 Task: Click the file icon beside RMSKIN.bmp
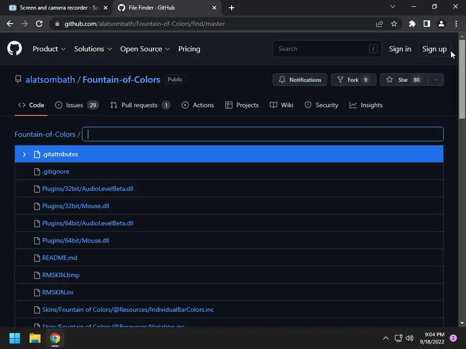pyautogui.click(x=37, y=275)
